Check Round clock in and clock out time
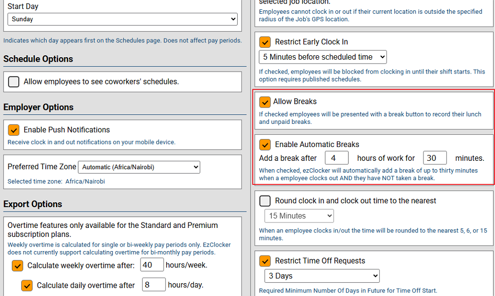The width and height of the screenshot is (495, 296). coord(265,201)
